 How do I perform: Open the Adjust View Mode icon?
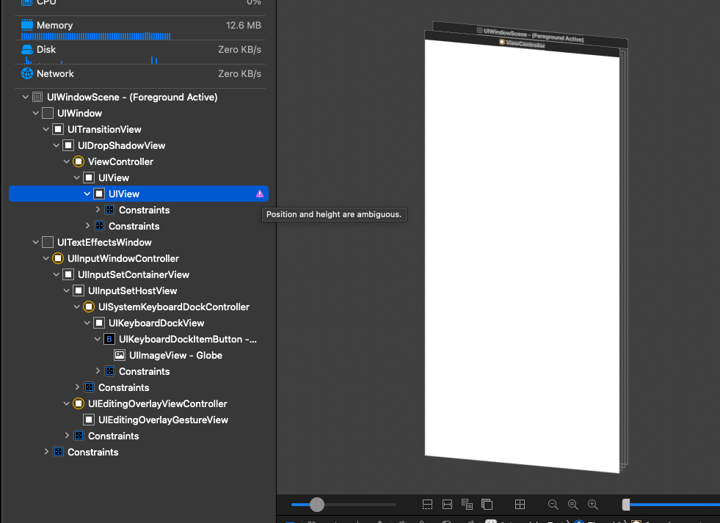click(467, 505)
